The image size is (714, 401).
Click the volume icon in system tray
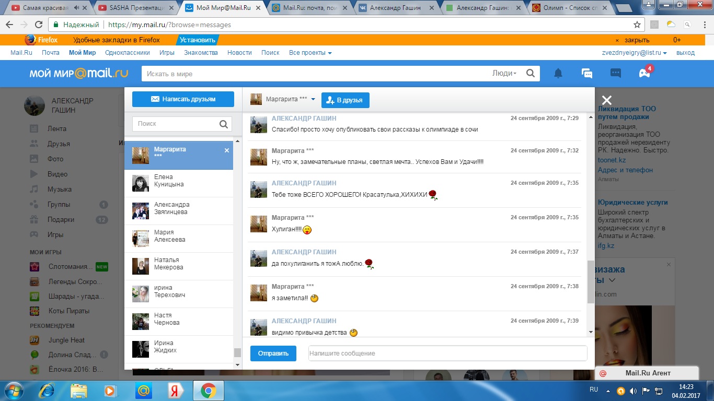pos(634,390)
